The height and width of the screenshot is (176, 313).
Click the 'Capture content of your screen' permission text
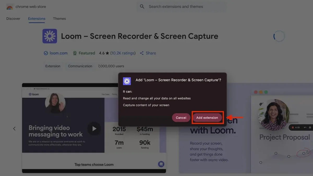click(146, 105)
